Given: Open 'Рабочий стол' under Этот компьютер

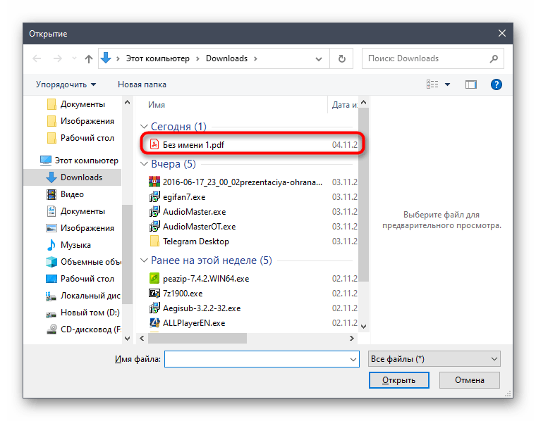Looking at the screenshot, I should click(x=80, y=279).
